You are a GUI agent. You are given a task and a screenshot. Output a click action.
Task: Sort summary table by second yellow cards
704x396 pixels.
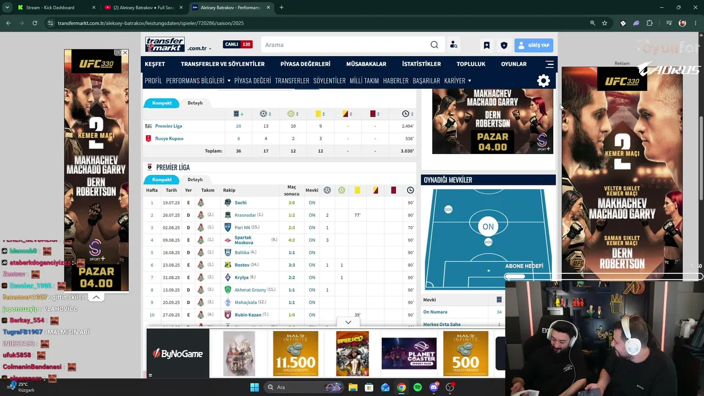345,114
